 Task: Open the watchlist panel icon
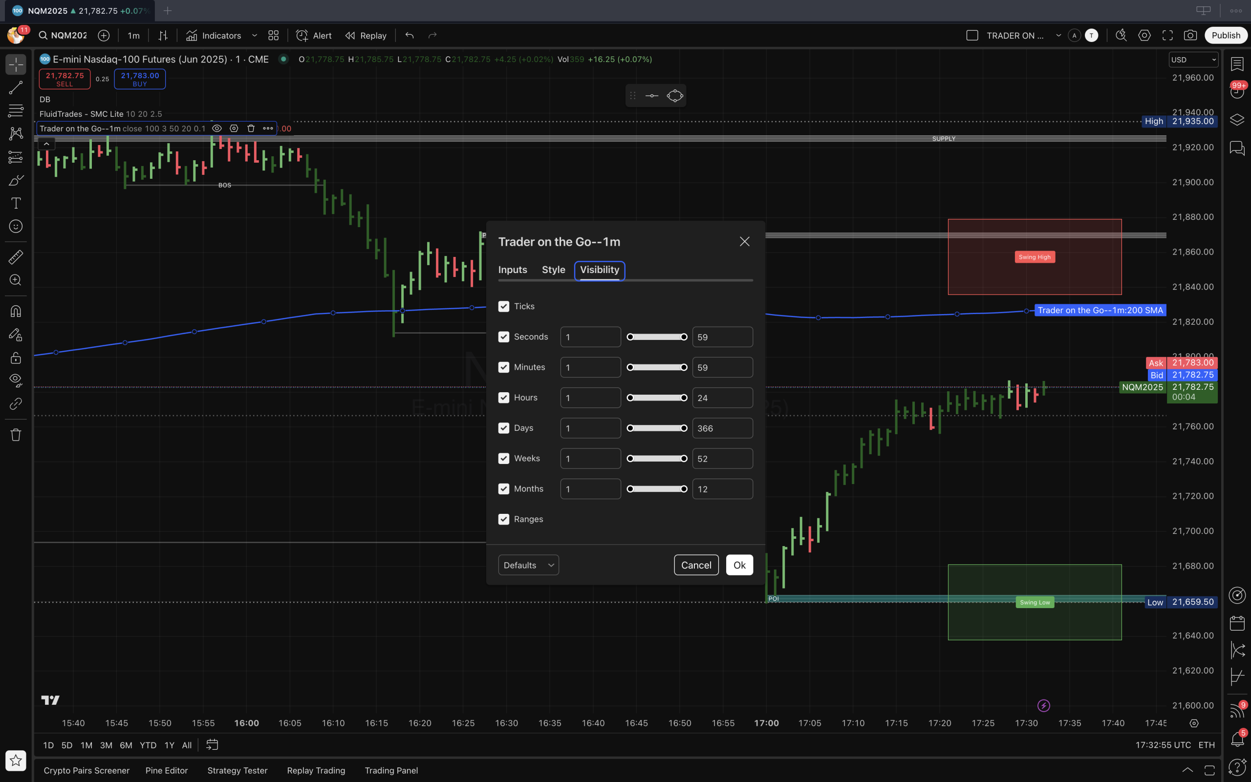(x=1237, y=63)
